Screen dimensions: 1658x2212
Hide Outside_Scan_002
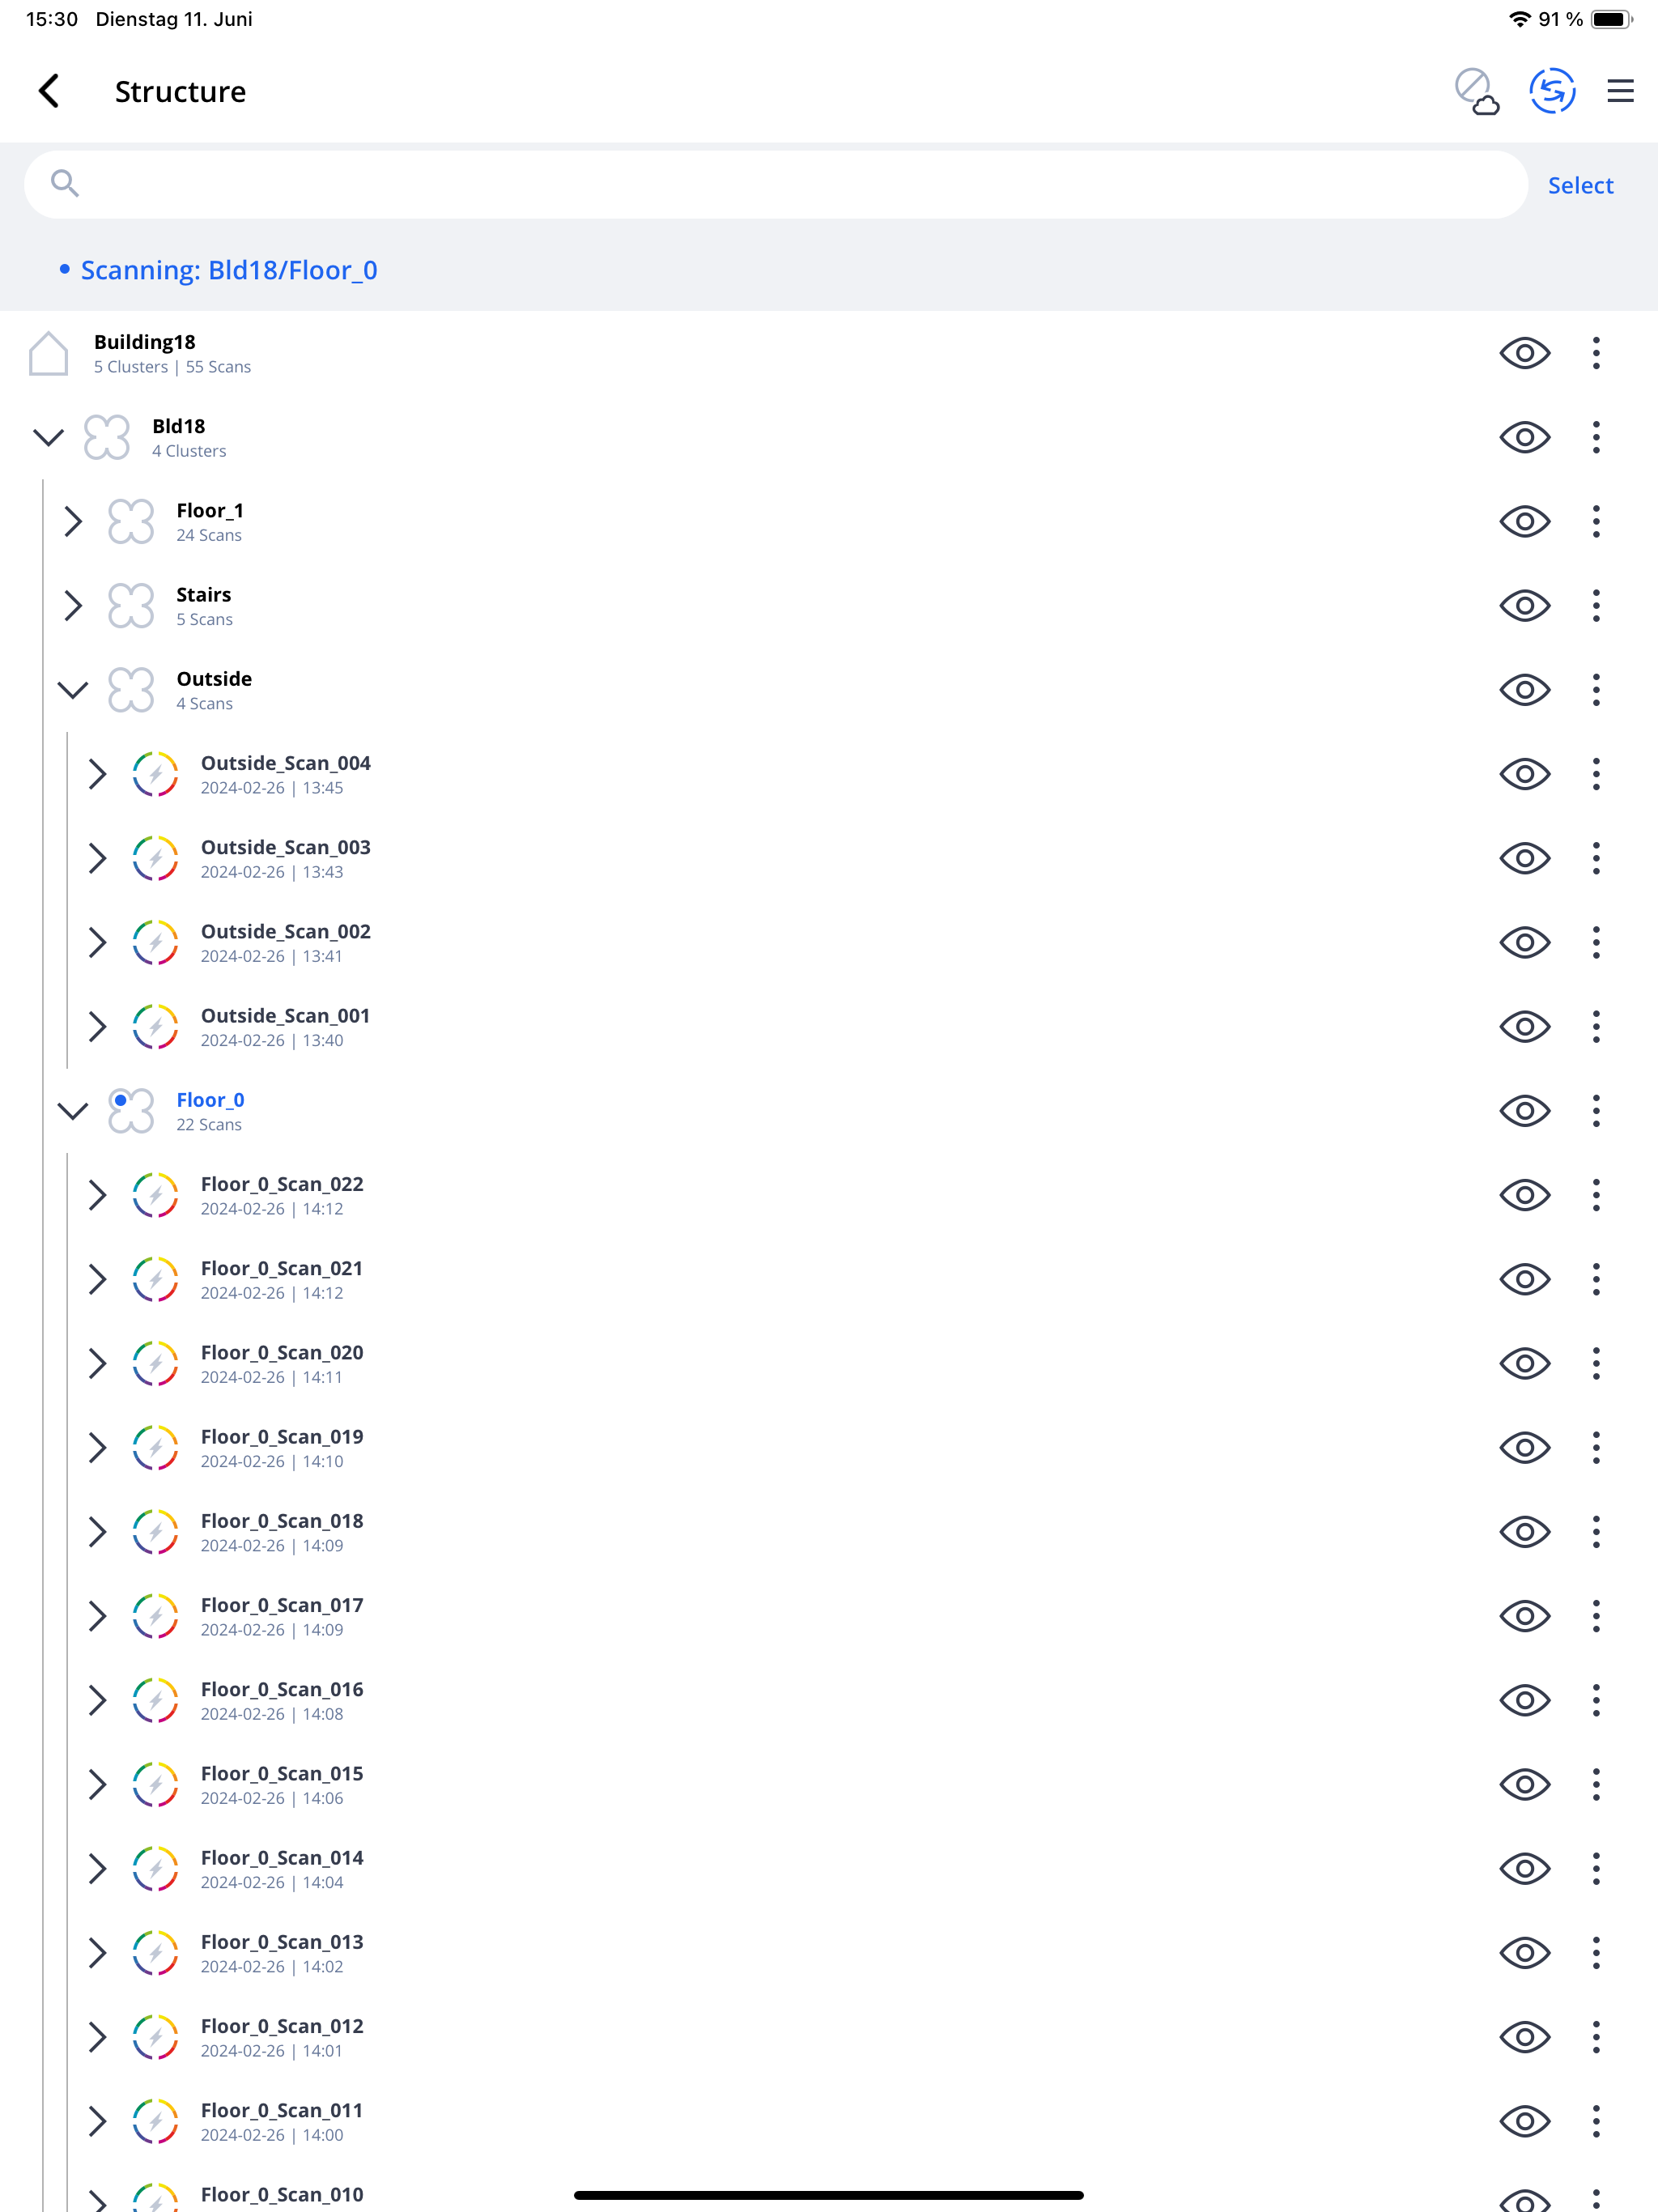click(1524, 942)
